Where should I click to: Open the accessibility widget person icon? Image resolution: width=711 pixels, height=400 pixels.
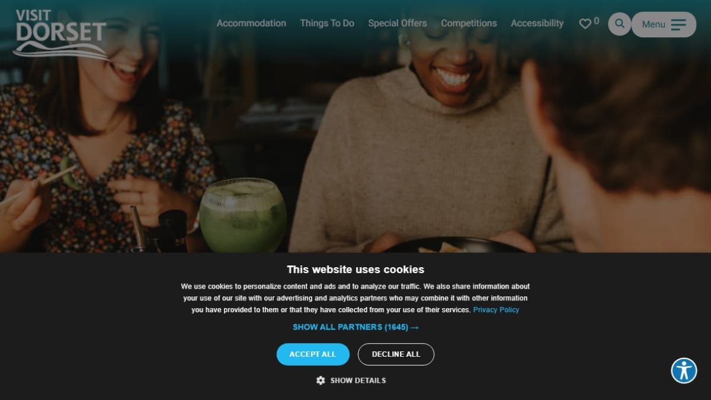(684, 370)
